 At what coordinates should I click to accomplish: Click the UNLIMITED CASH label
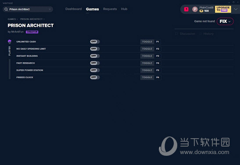pos(26,42)
